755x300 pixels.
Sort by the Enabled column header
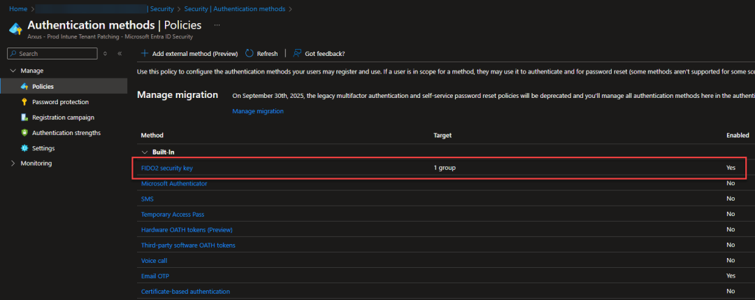pyautogui.click(x=738, y=135)
